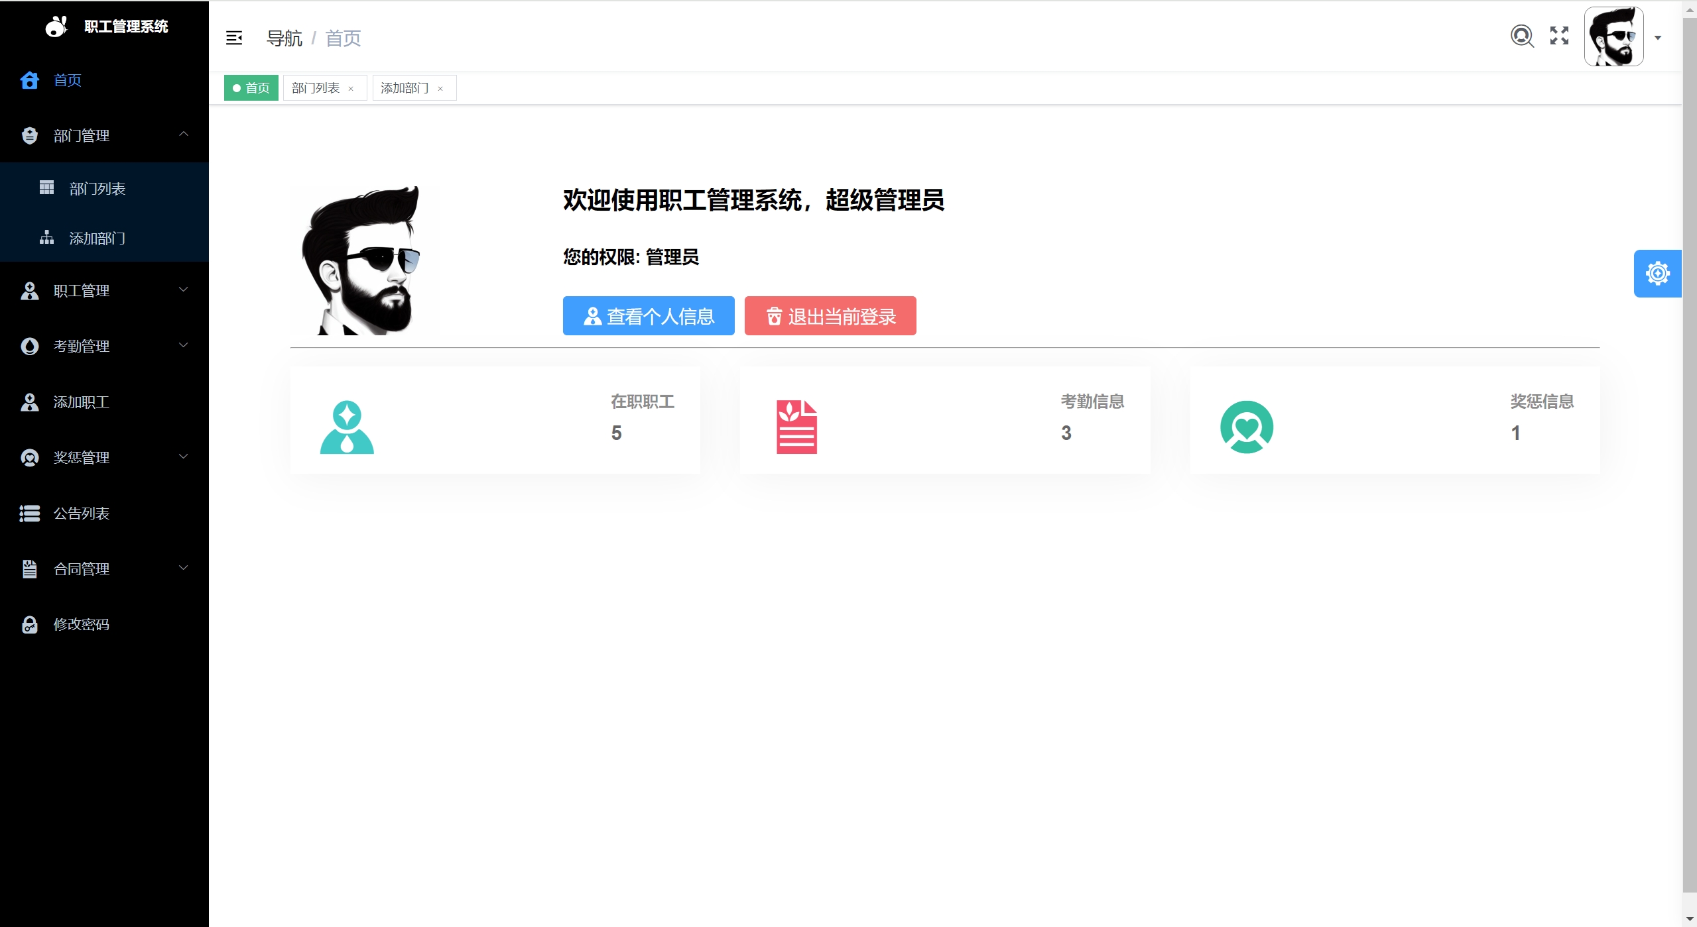The image size is (1697, 927).
Task: Open the search magnifier icon
Action: [1521, 36]
